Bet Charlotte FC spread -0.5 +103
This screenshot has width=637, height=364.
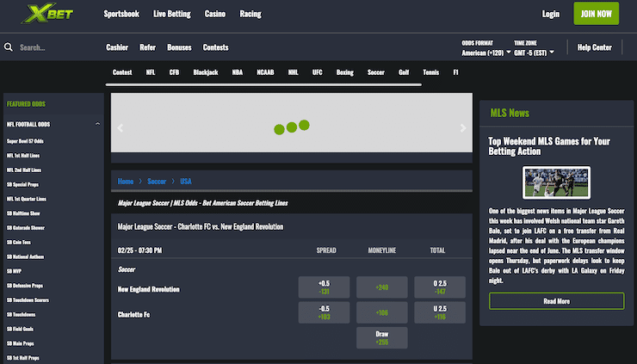pyautogui.click(x=324, y=312)
